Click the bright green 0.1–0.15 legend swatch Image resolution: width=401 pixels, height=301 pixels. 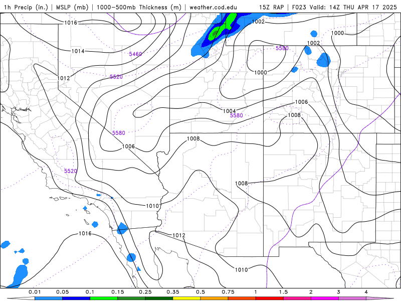pos(104,298)
